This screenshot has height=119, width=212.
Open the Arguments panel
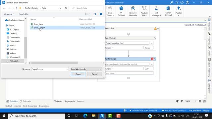click(70, 101)
